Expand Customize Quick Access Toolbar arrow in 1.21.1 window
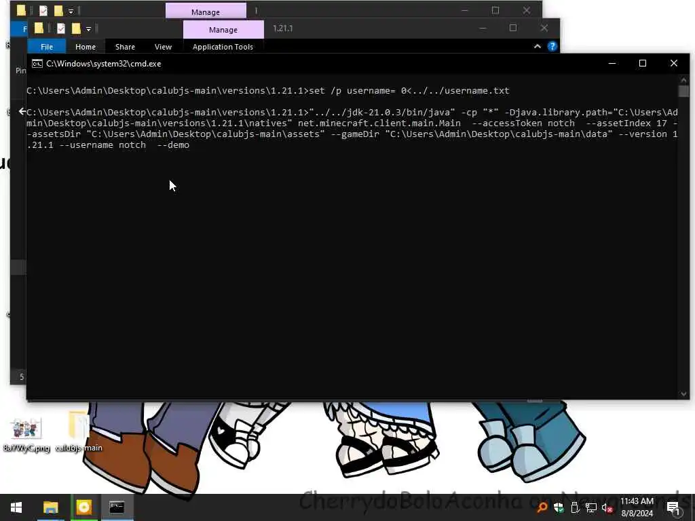695x521 pixels. (89, 29)
